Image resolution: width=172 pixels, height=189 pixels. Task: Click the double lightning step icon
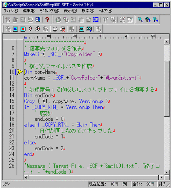pos(38,29)
